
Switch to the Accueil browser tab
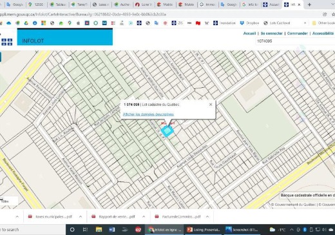(x=271, y=5)
